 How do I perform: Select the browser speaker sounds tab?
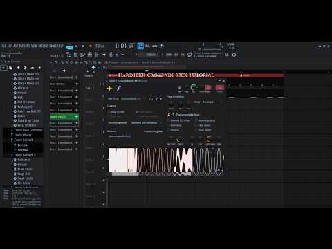click(x=18, y=68)
